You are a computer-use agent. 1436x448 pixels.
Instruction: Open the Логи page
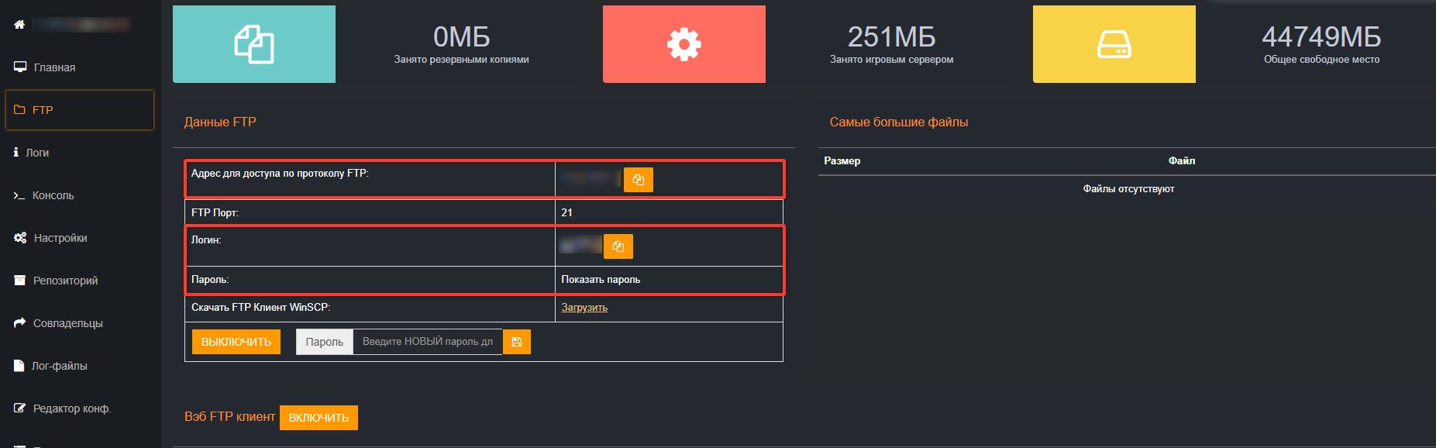click(36, 153)
